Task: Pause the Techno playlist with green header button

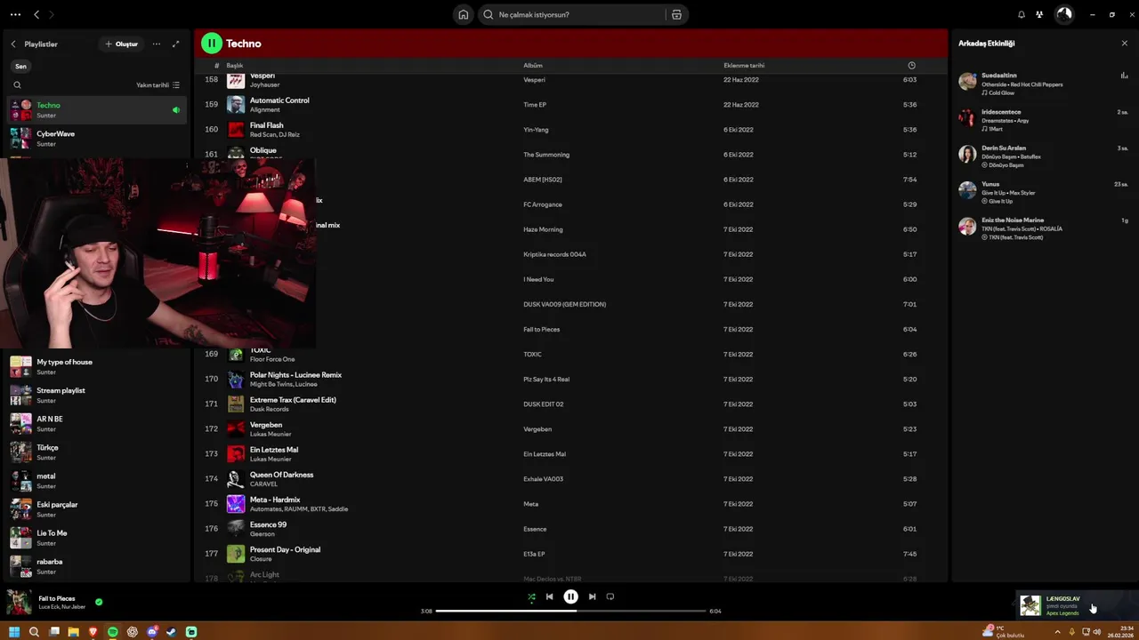Action: point(211,43)
